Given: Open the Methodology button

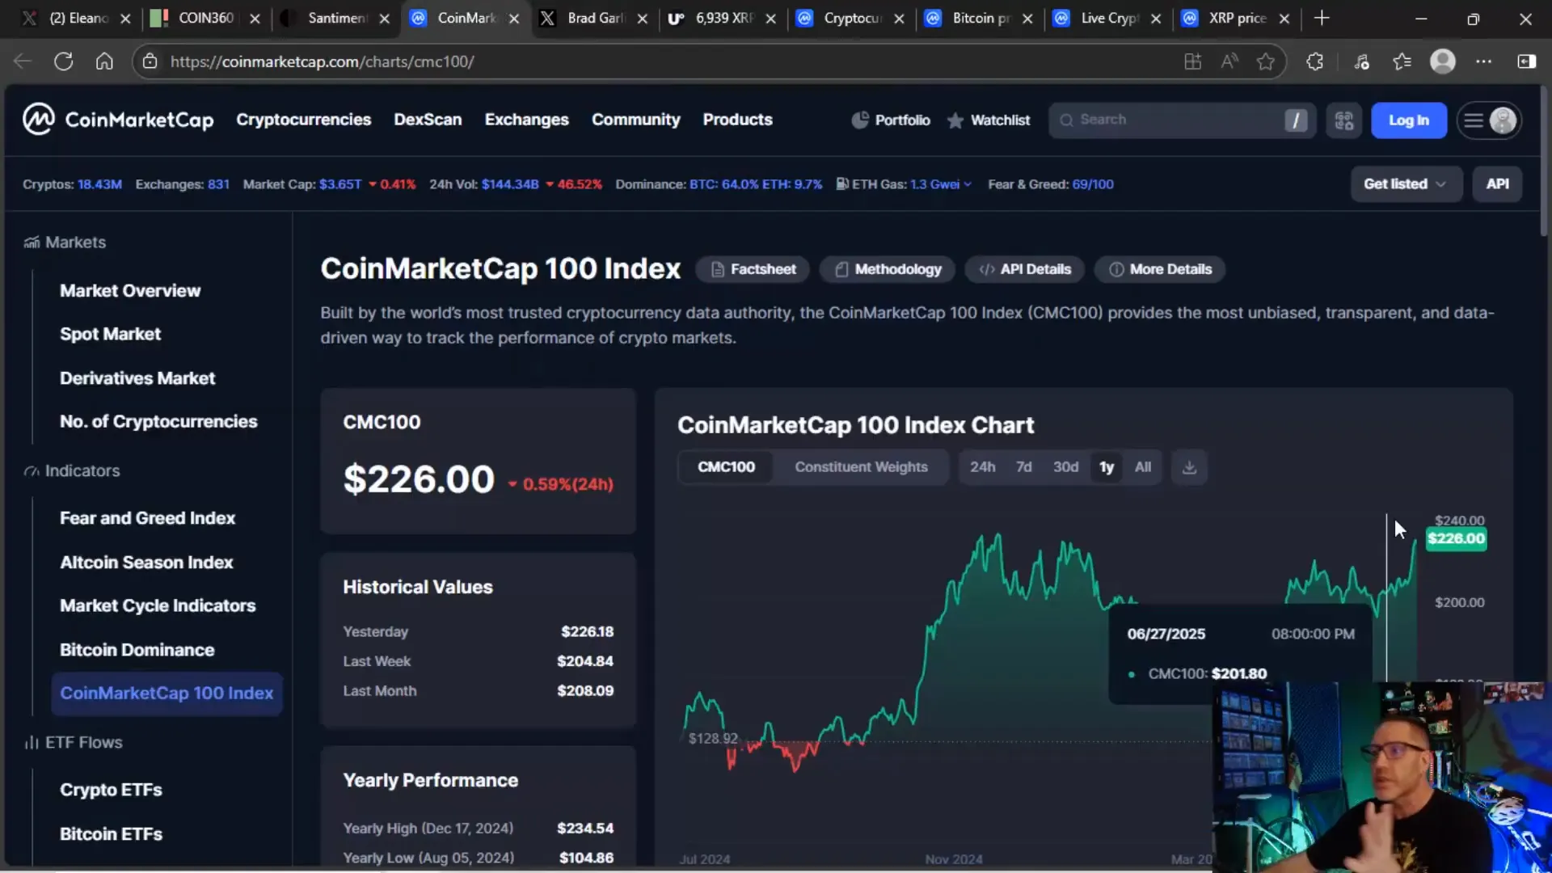Looking at the screenshot, I should [x=888, y=269].
